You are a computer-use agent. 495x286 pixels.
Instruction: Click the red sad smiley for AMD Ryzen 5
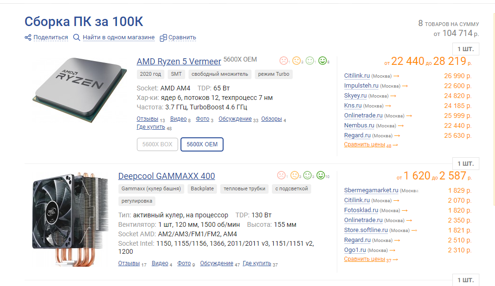click(283, 60)
